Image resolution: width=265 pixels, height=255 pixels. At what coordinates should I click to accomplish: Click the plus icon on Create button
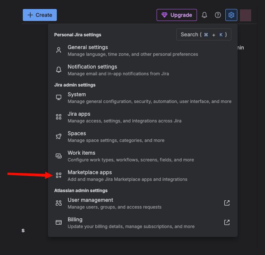30,15
